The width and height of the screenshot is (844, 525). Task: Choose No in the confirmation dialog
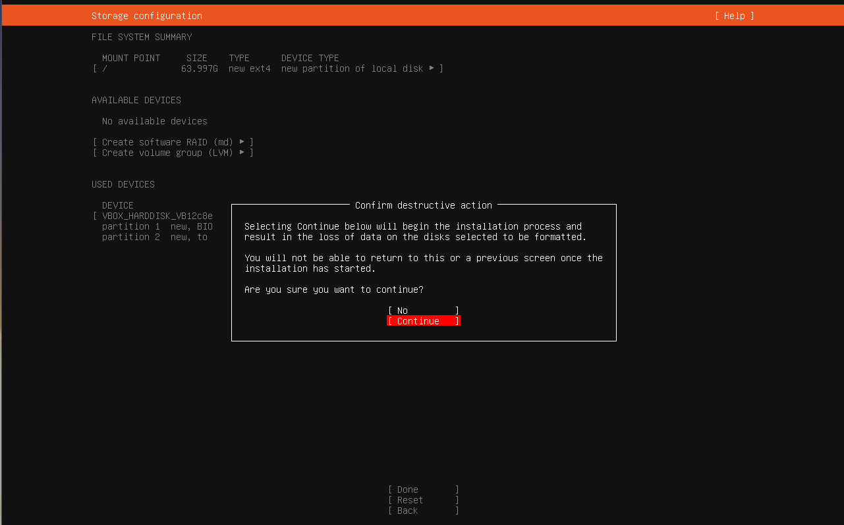pos(423,311)
